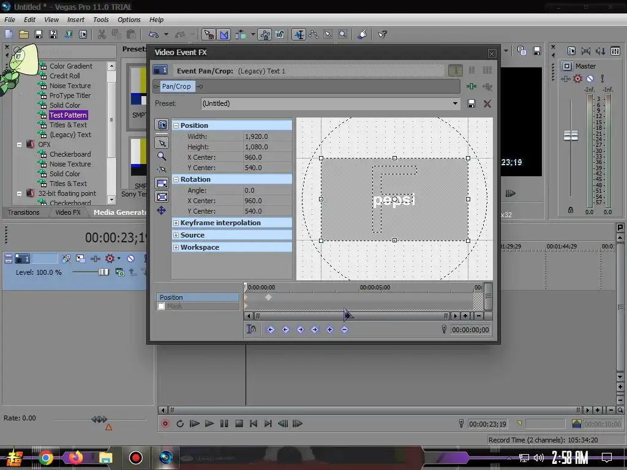Screen dimensions: 627x470
Task: Click the Sync Cursor lock icon
Action: click(x=251, y=329)
